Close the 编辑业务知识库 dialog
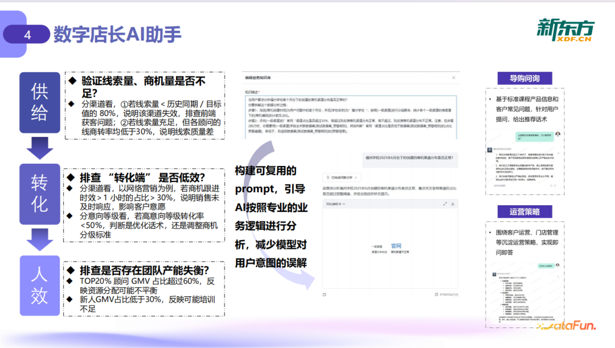 (x=453, y=78)
